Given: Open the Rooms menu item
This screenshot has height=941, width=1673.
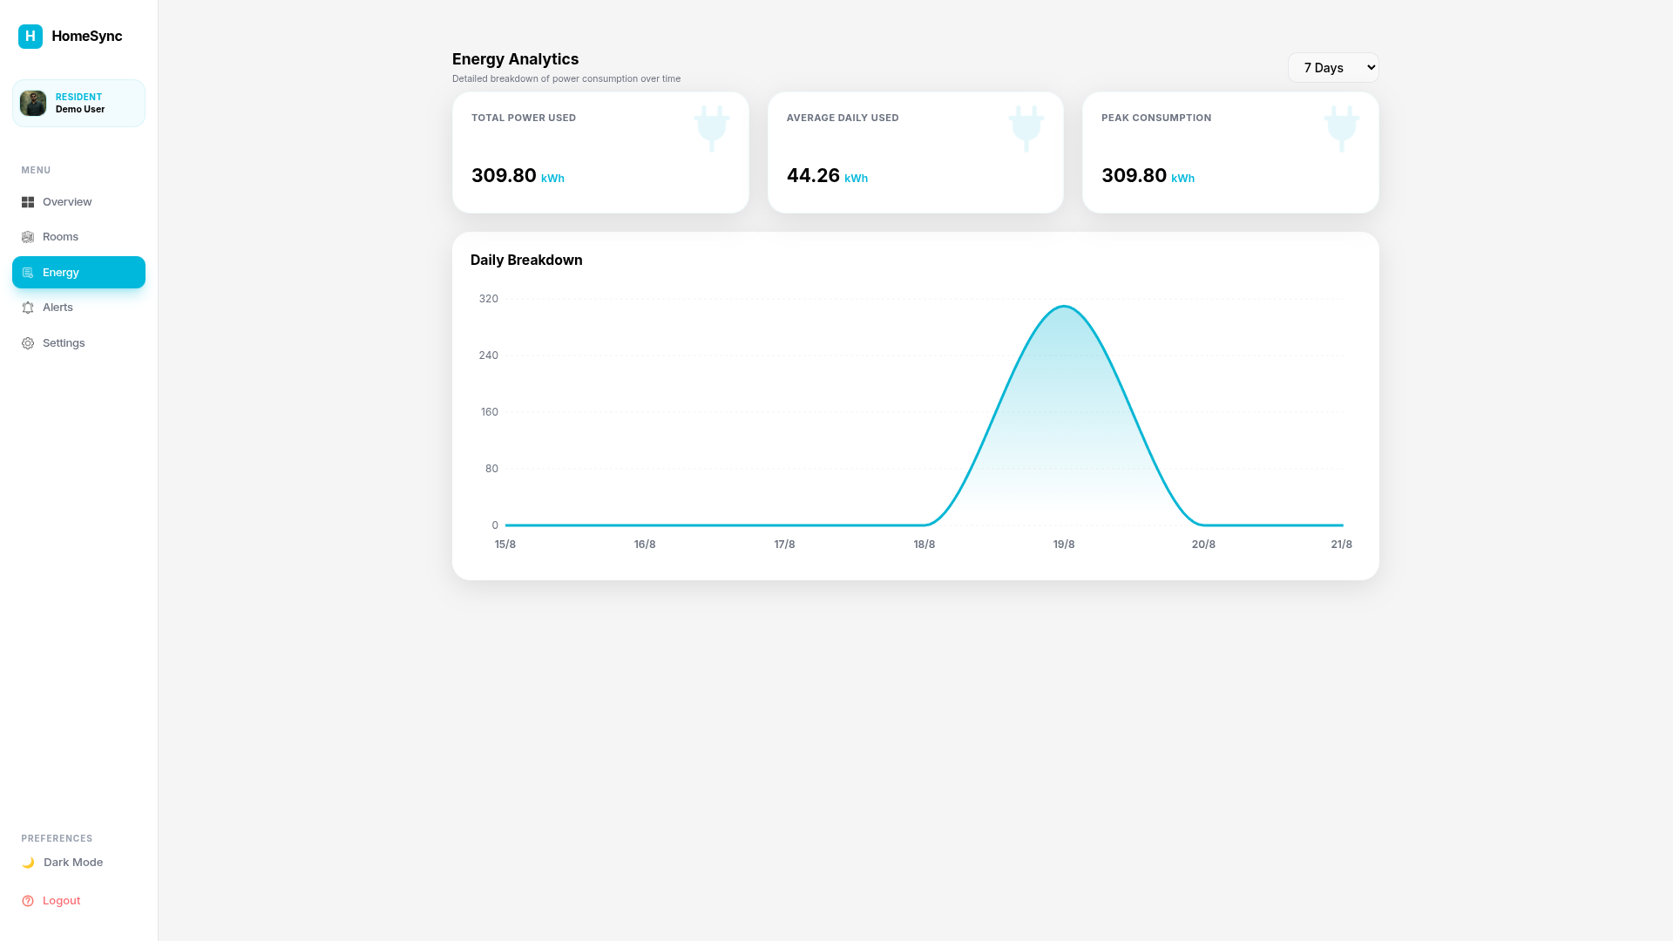Looking at the screenshot, I should click(x=78, y=237).
